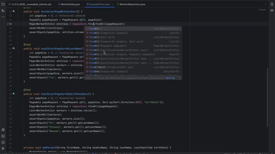Screen dimensions: 275x154
Task: Close the Example6Test.java tab
Action: [x=112, y=4]
